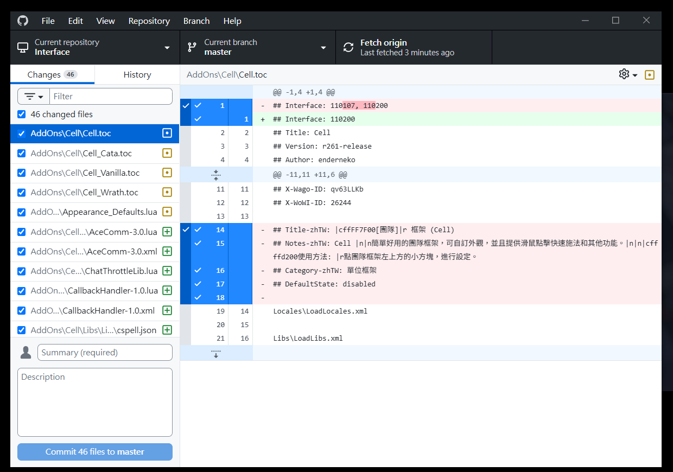Click the repository monitor icon
673x472 pixels.
click(23, 47)
